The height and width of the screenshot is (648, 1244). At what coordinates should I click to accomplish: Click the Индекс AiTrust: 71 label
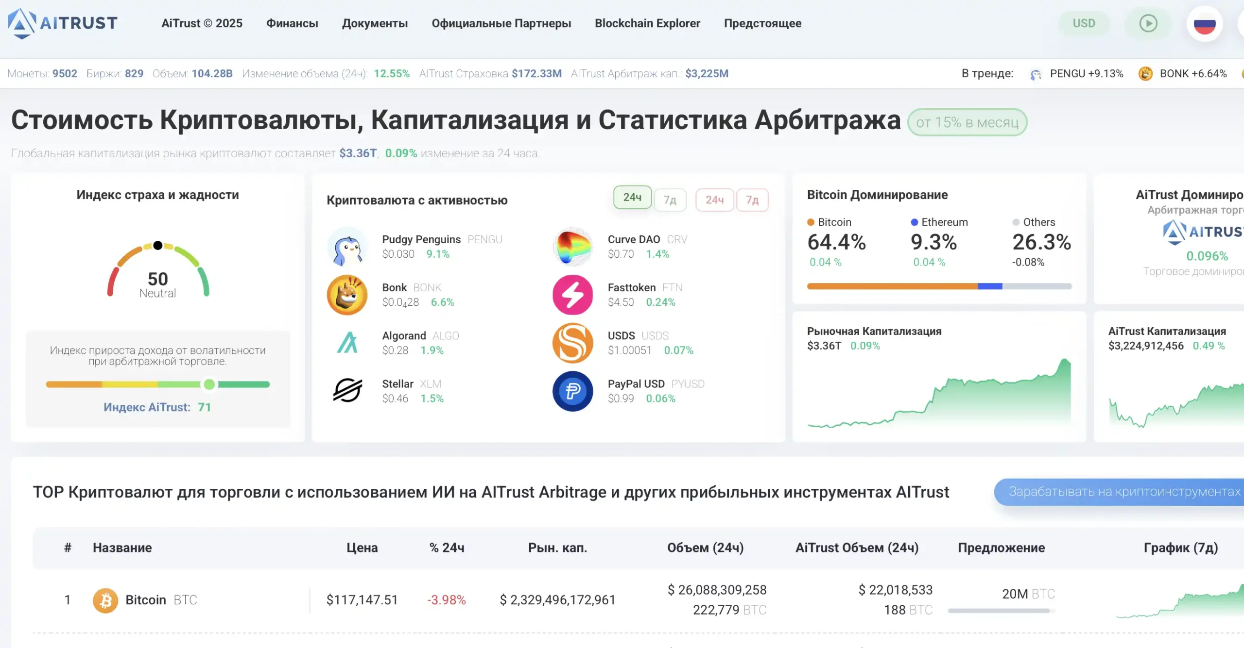click(157, 407)
